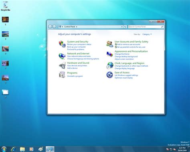Open Appearance and Personalization heading
Image resolution: width=190 pixels, height=152 pixels.
tap(131, 51)
